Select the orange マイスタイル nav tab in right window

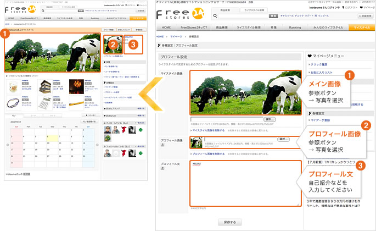coord(362,28)
